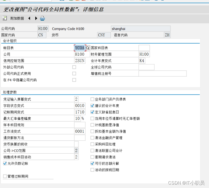Screen dimensions: 209x188
Task: Check the 计税基数是净值 box
Action: tap(92, 125)
